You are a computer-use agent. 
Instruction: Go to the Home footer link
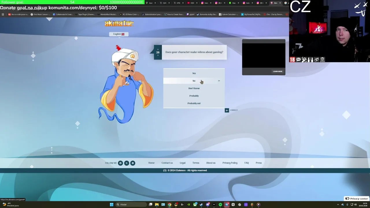click(151, 163)
